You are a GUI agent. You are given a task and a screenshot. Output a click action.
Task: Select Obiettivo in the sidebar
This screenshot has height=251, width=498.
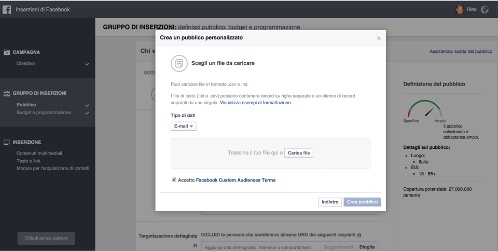click(x=26, y=63)
